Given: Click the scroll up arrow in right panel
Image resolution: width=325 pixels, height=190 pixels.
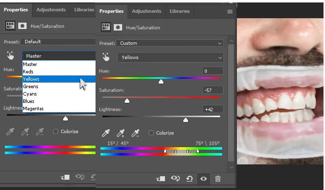Looking at the screenshot, I should 231,41.
